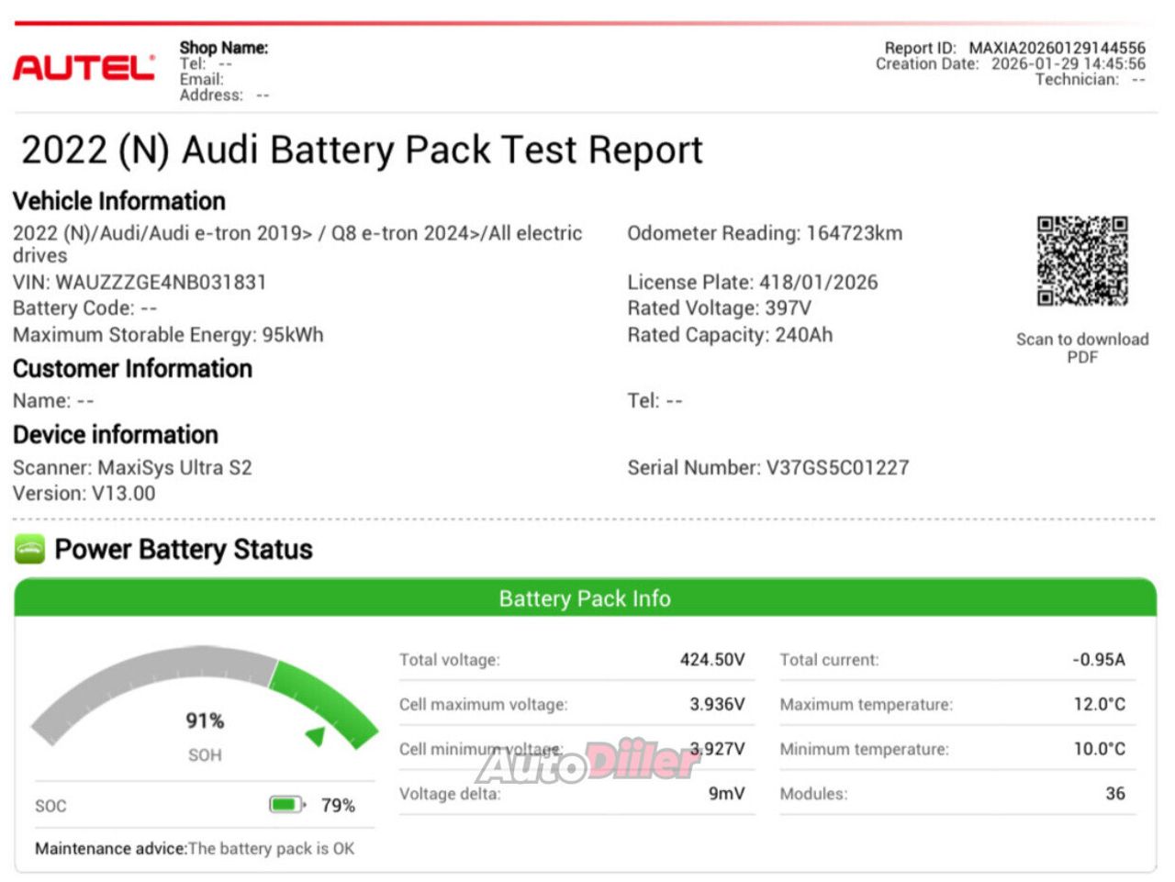Click the Odometer Reading text
Screen dimensions: 1175x882
pyautogui.click(x=764, y=233)
